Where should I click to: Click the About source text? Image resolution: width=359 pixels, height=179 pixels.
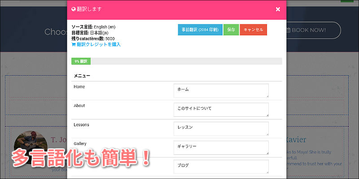(79, 106)
